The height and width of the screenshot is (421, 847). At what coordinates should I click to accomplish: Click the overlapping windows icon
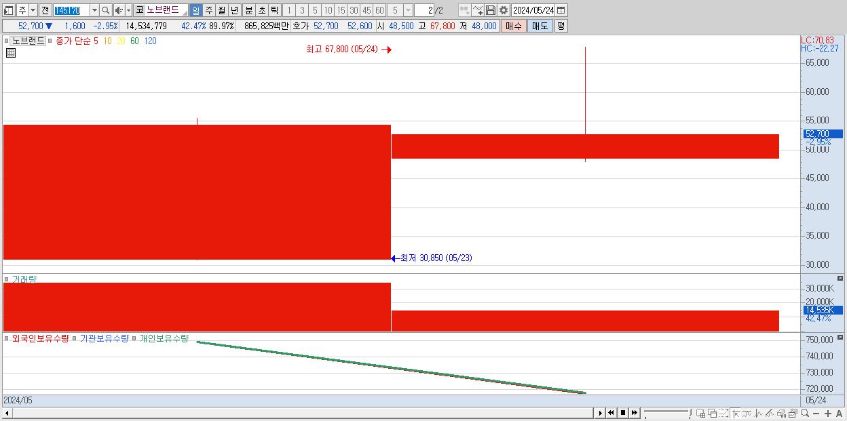tap(713, 413)
